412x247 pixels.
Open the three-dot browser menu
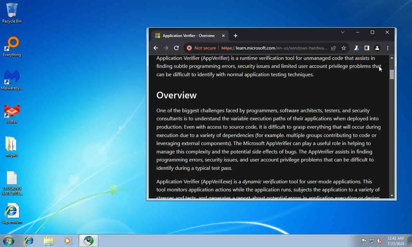pyautogui.click(x=388, y=48)
